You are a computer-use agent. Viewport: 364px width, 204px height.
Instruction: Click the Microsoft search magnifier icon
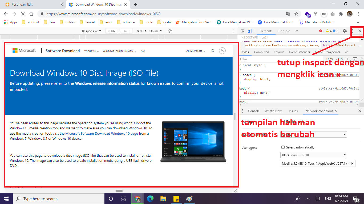pyautogui.click(x=212, y=51)
